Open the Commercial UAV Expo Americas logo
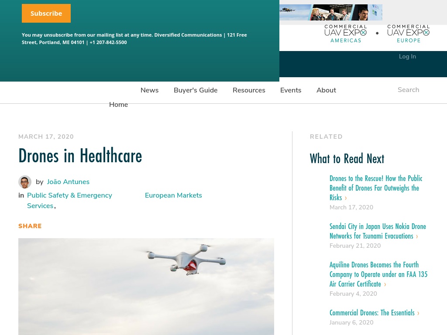The image size is (447, 335). [346, 34]
